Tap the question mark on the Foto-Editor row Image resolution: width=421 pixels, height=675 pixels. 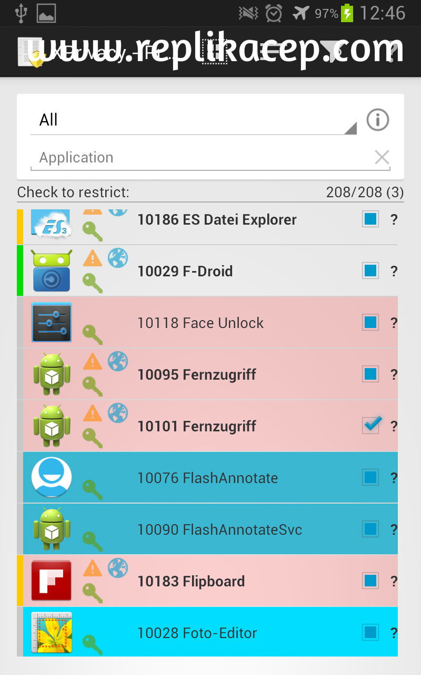click(x=393, y=632)
